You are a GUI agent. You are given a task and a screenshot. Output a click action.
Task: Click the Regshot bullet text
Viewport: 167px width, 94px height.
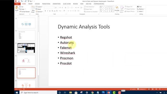click(x=66, y=37)
